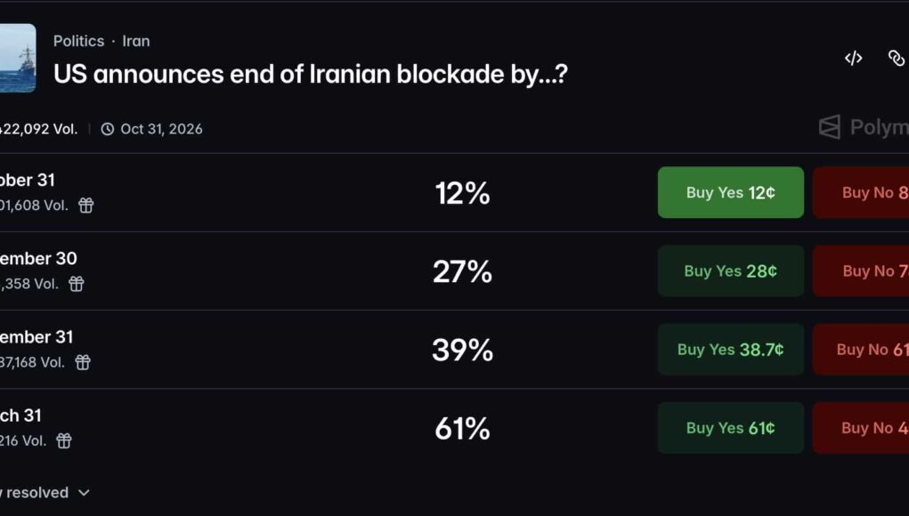Viewport: 909px width, 516px height.
Task: Open the warship market thumbnail
Action: (18, 58)
